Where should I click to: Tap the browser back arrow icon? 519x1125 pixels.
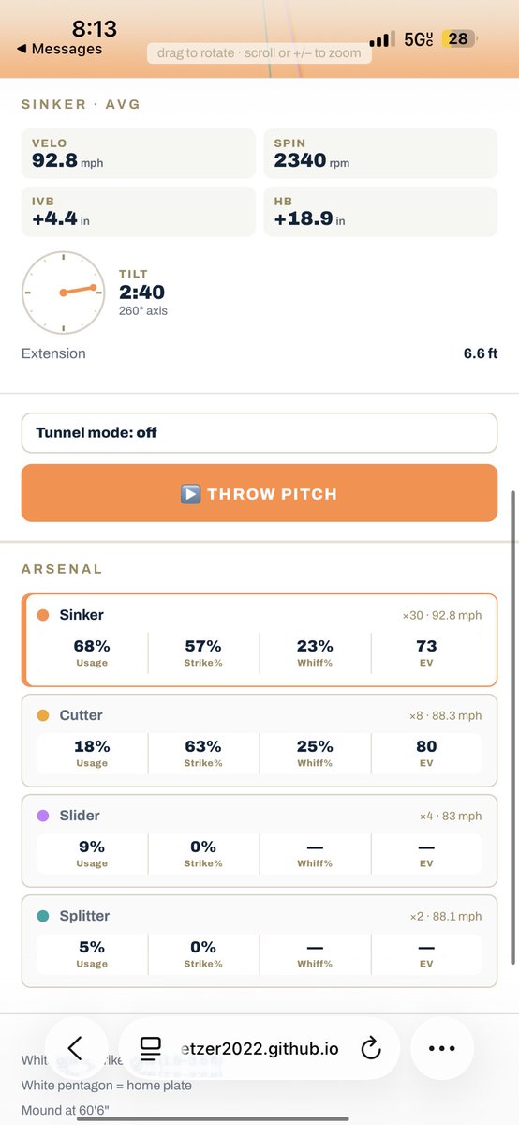point(77,1048)
